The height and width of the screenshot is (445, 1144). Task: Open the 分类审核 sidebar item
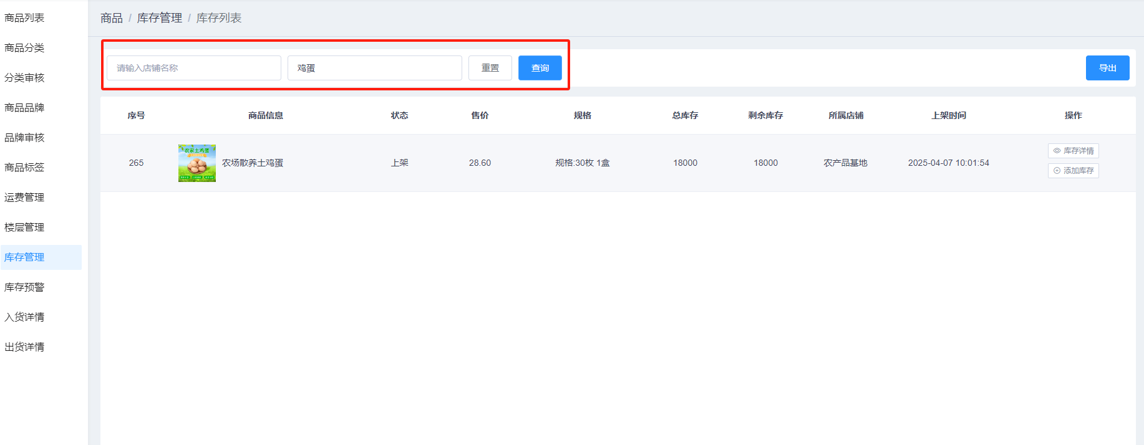coord(25,78)
